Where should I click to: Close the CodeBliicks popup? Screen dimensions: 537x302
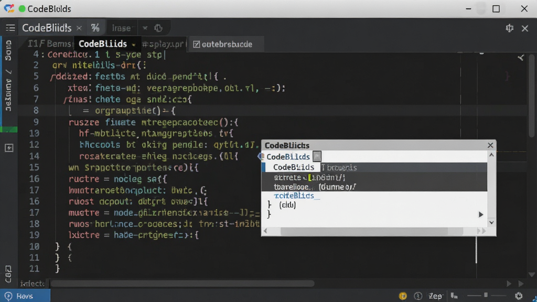[x=490, y=145]
